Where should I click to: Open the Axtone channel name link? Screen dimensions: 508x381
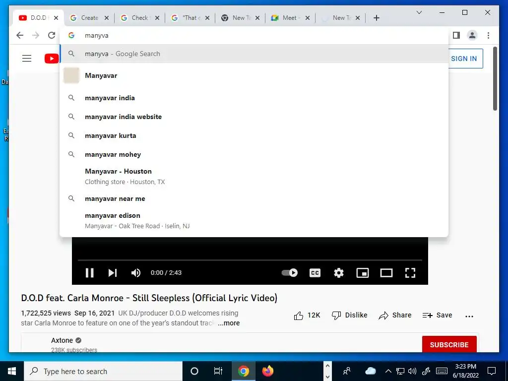pos(62,340)
